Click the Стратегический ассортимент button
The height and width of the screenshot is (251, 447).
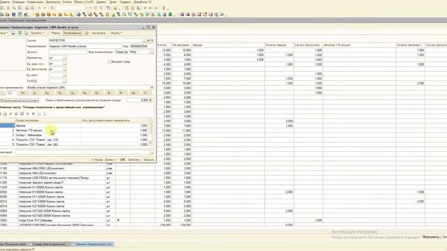[20, 100]
